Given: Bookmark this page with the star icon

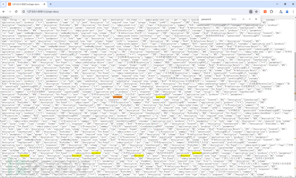Looking at the screenshot, I should (257, 12).
